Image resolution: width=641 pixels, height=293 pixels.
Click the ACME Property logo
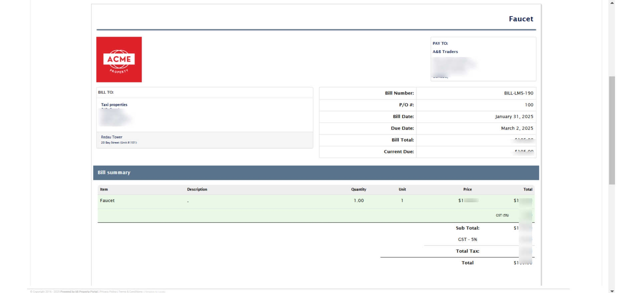coord(119,59)
